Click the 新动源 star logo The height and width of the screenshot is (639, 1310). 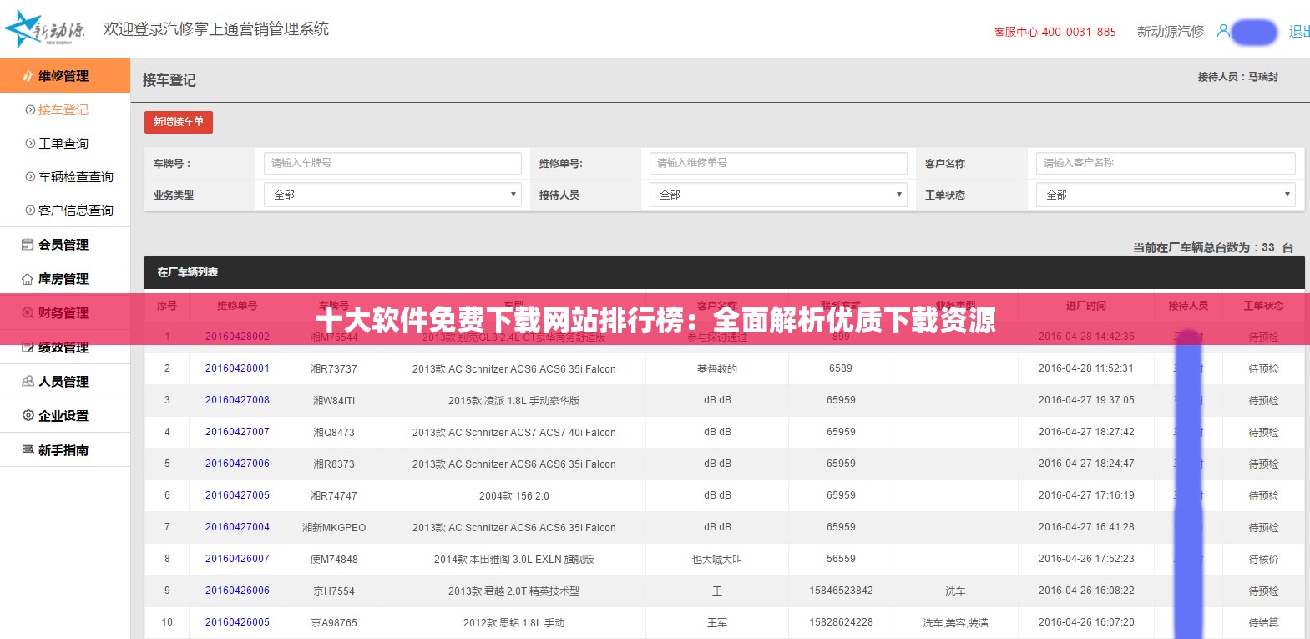(43, 29)
